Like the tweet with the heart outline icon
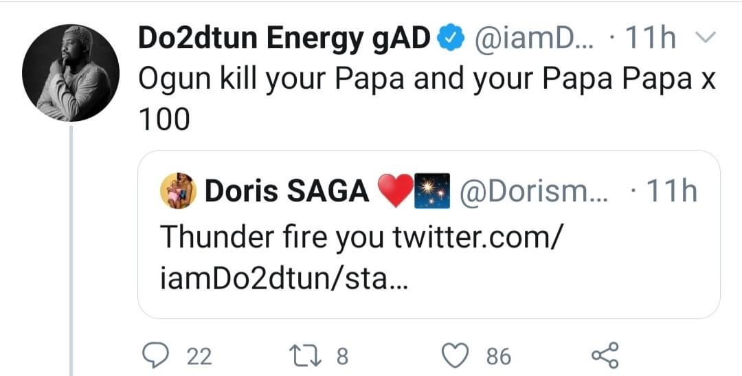 454,355
